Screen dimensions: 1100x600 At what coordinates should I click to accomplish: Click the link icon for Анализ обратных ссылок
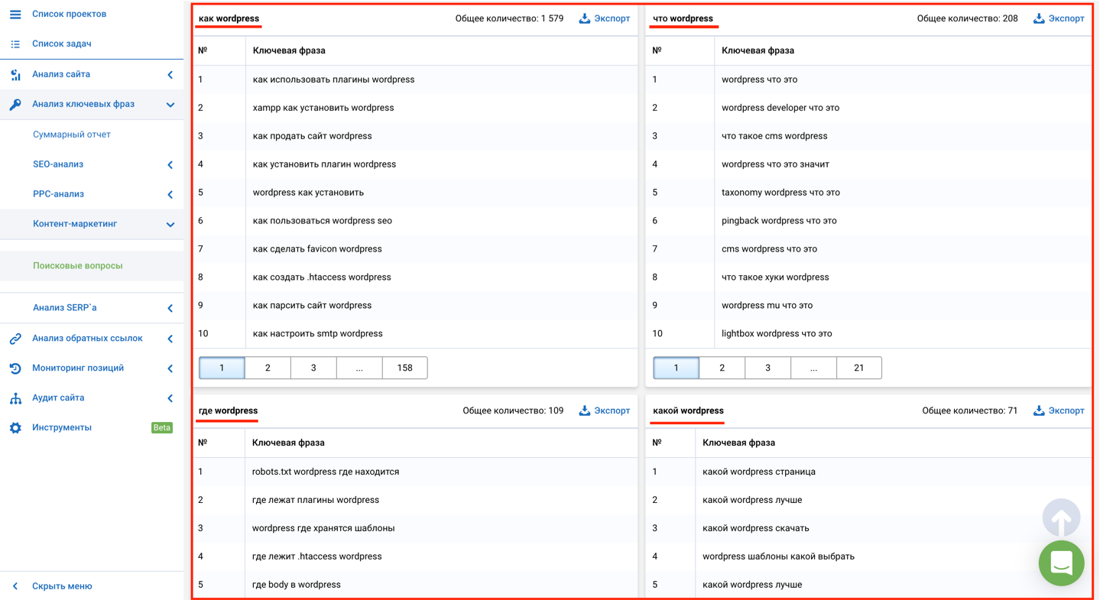coord(15,339)
